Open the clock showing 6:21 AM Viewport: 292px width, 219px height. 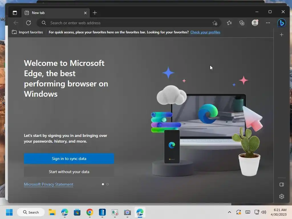[x=279, y=212]
